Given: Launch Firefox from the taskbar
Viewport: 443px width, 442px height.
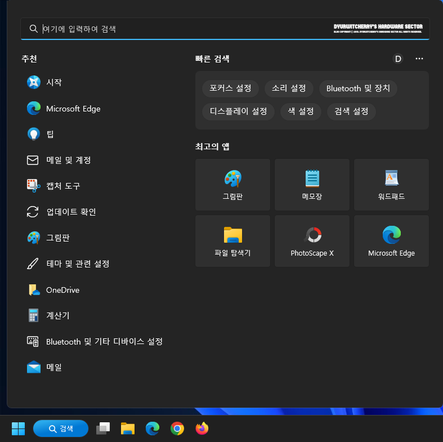Looking at the screenshot, I should click(202, 428).
